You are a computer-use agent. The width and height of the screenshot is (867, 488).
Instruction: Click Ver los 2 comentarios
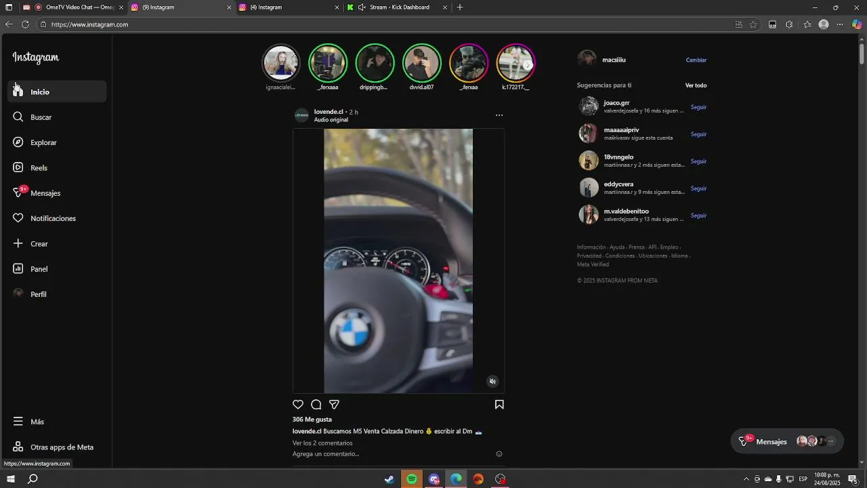[x=322, y=443]
